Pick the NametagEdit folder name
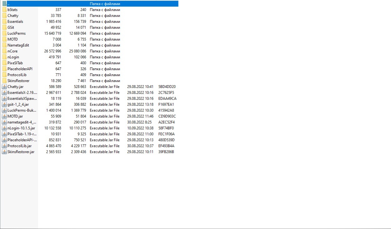Viewport: 391px width, 229px height. (x=18, y=45)
